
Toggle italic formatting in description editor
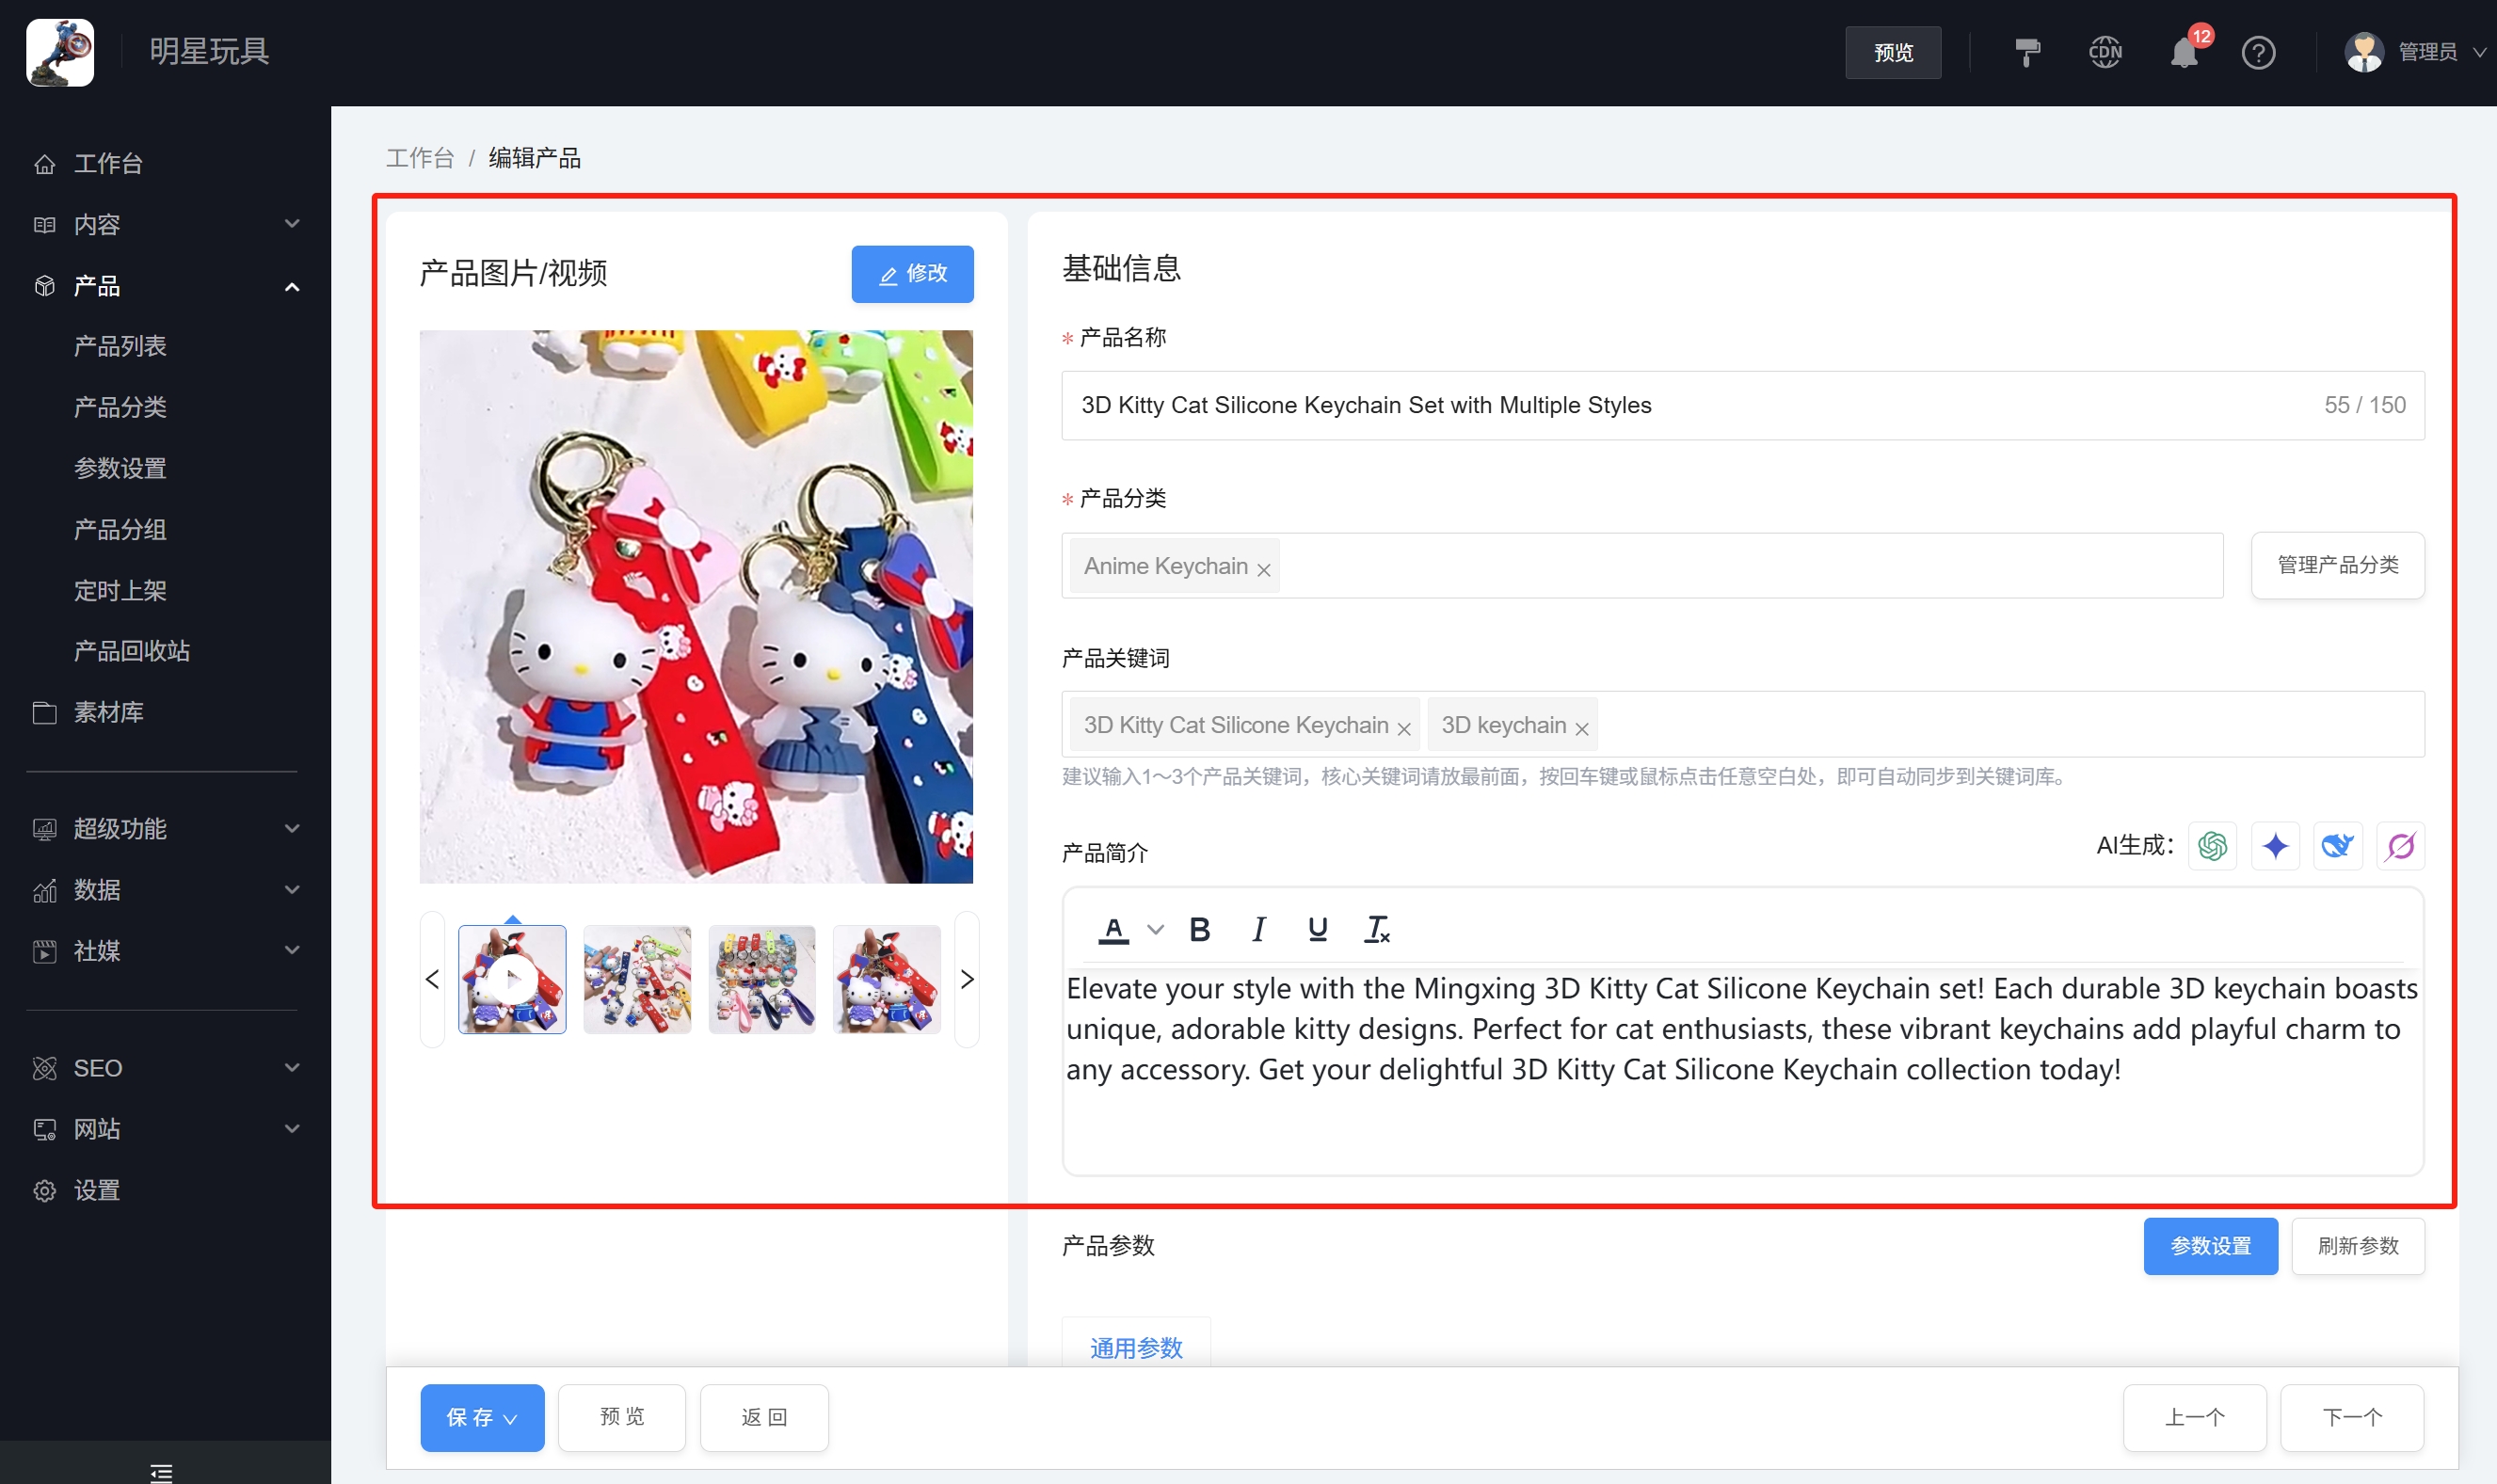[1258, 929]
